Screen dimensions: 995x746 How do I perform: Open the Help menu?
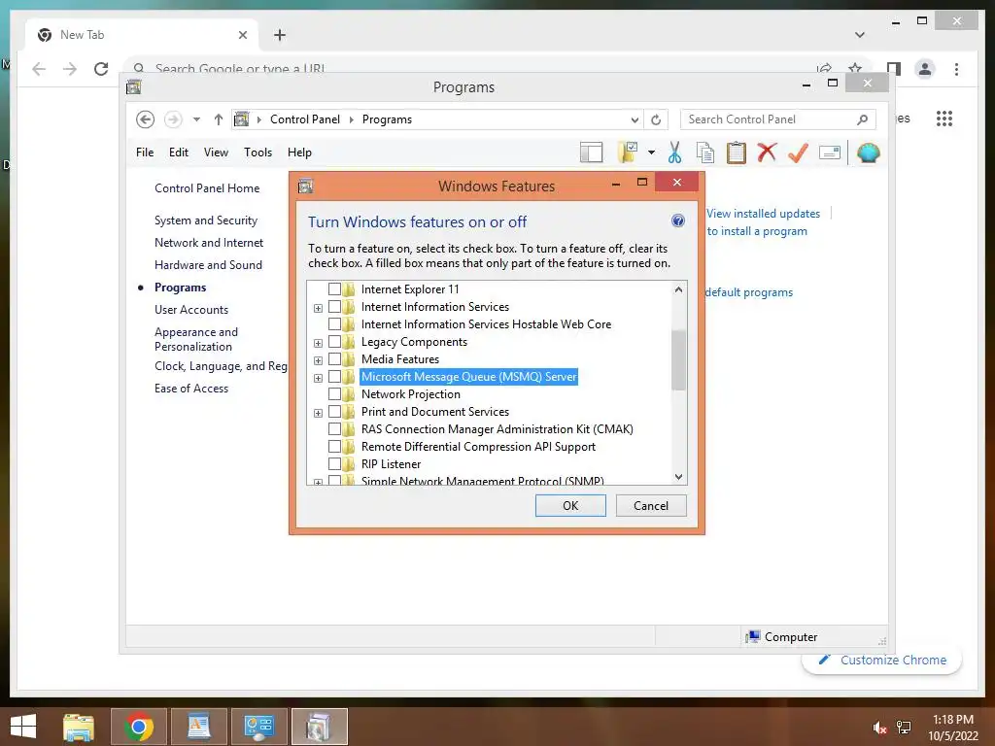pyautogui.click(x=299, y=153)
